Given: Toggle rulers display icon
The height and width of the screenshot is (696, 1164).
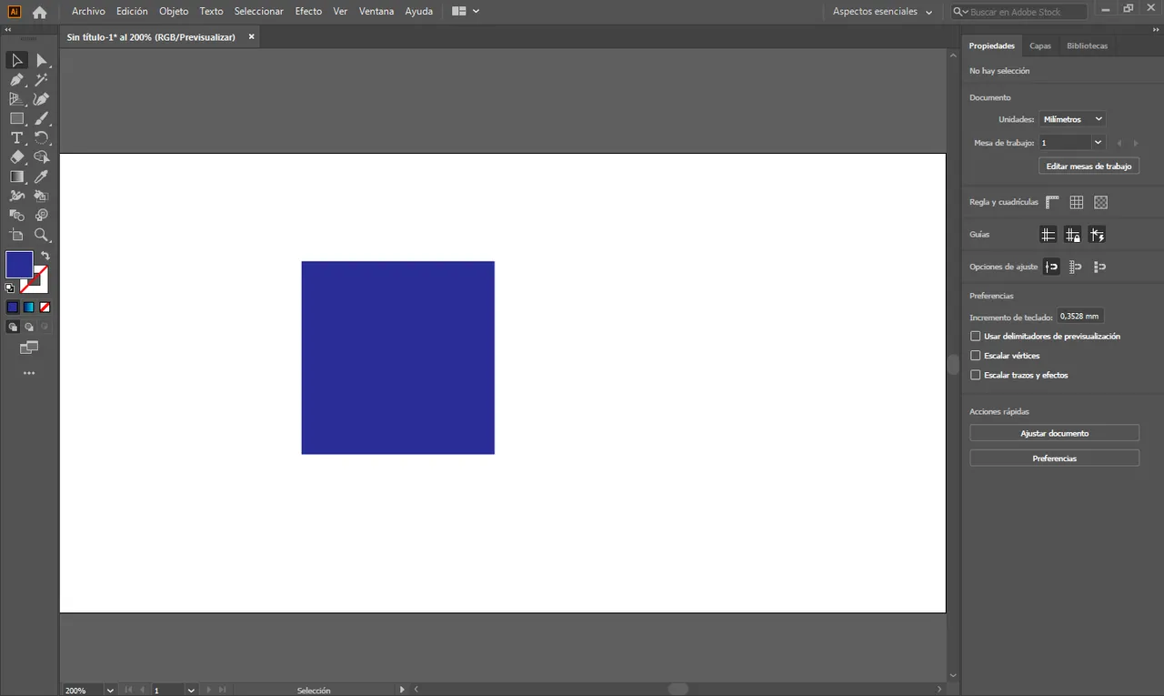Looking at the screenshot, I should [1052, 202].
